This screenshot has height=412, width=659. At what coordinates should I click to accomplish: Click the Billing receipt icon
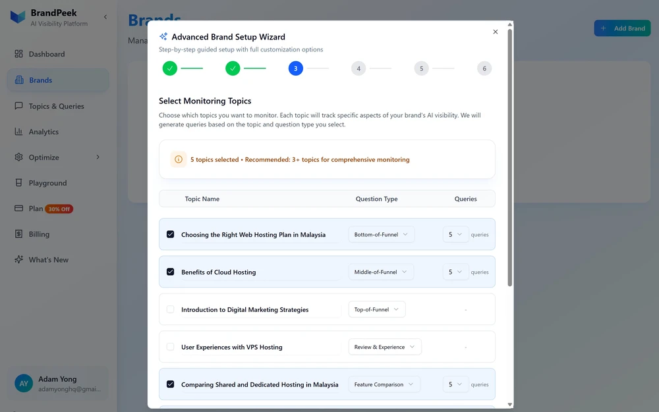coord(18,234)
